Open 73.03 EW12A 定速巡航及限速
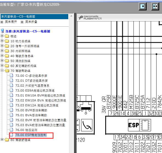Screen dimensions: 162x153 coord(37,105)
